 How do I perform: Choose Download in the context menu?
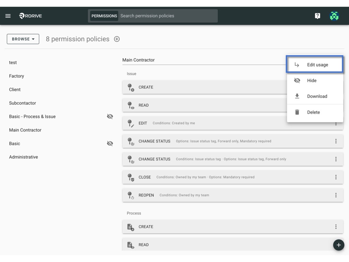pyautogui.click(x=315, y=96)
